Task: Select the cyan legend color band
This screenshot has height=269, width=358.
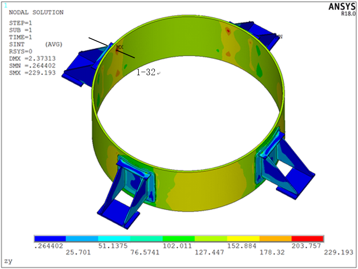Action: [x=114, y=239]
